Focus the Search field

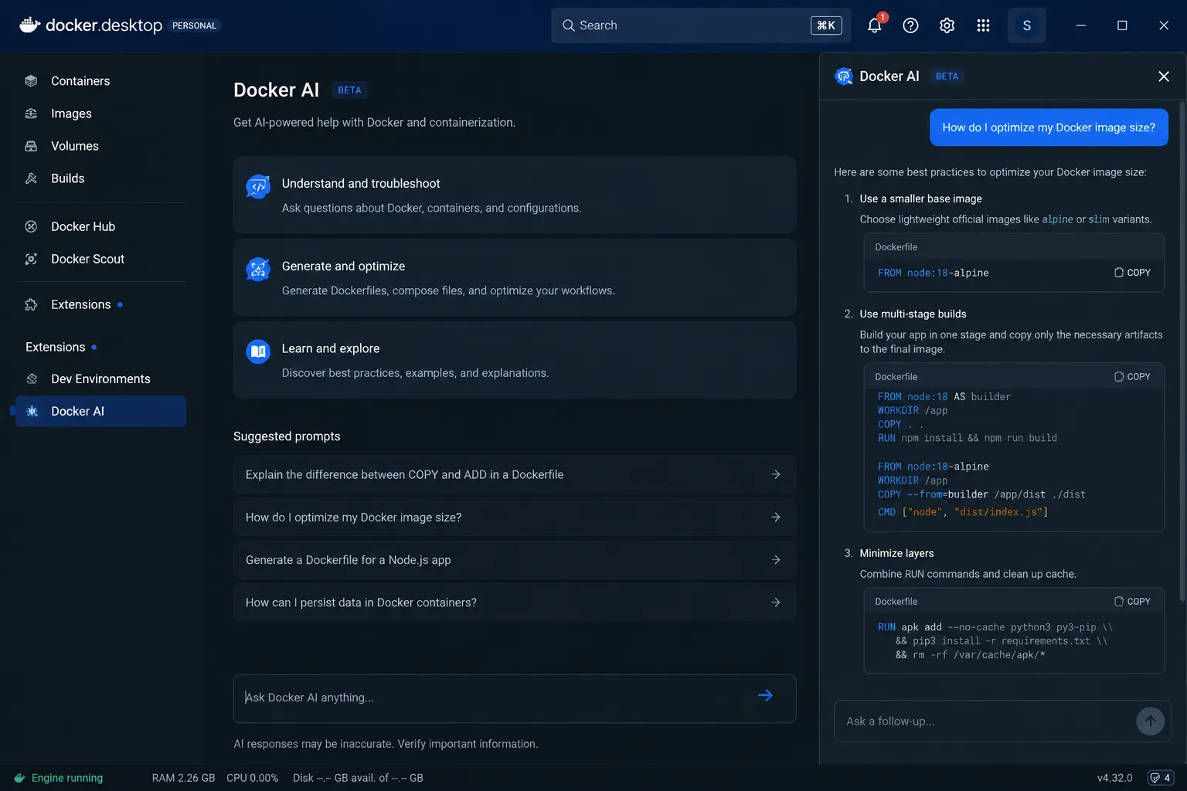click(x=701, y=25)
